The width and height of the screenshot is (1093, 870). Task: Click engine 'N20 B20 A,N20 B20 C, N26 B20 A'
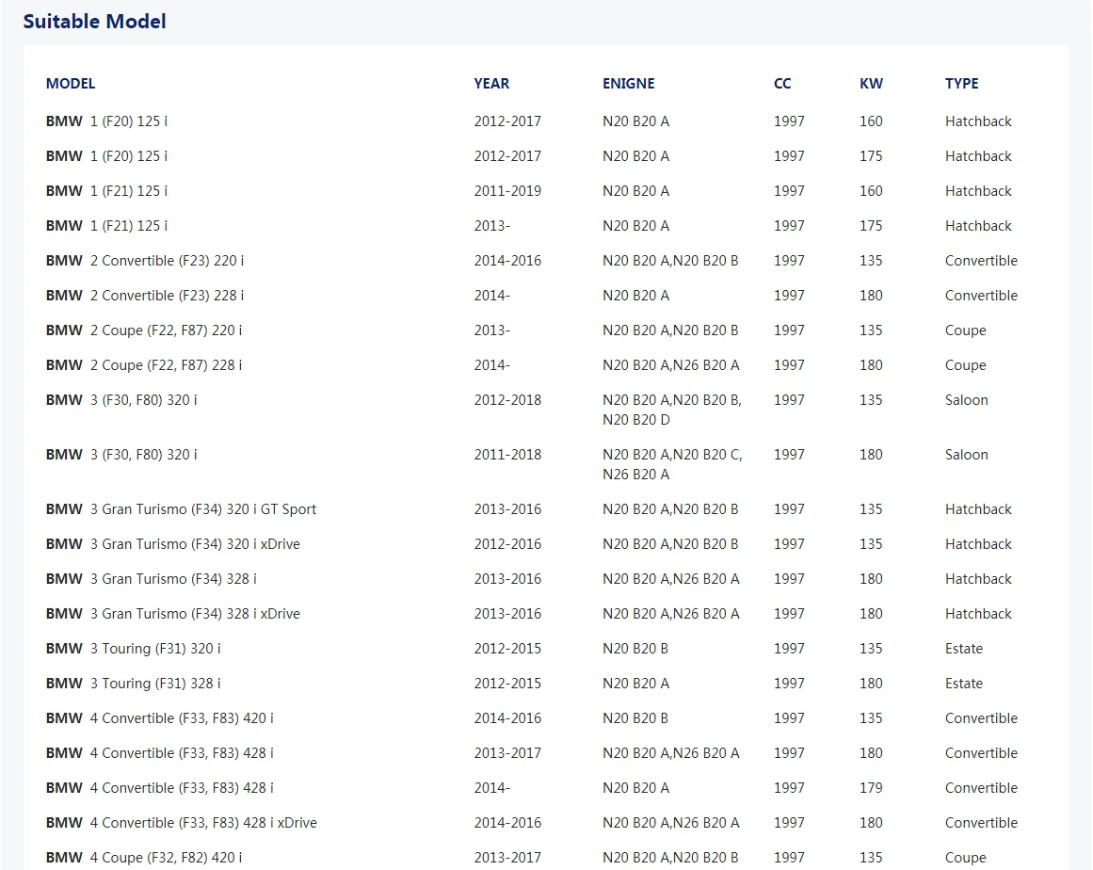pyautogui.click(x=672, y=464)
